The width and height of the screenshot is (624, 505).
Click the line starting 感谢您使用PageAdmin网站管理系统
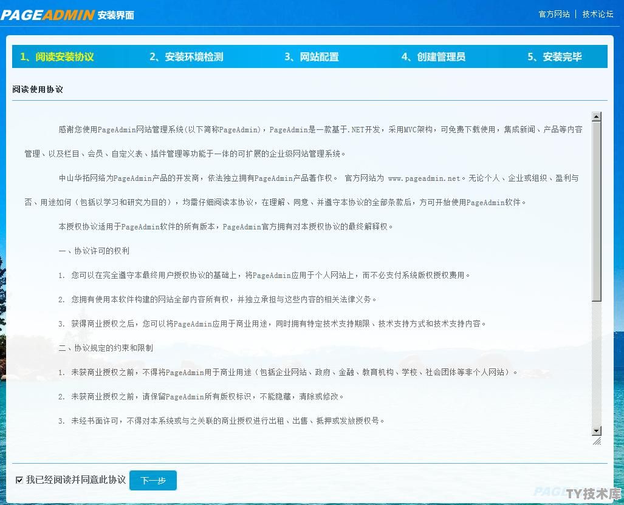(320, 130)
